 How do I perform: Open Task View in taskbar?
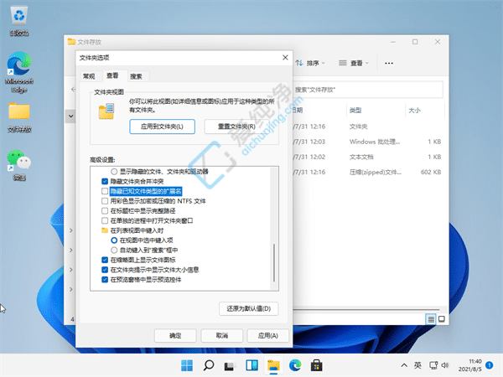point(229,365)
